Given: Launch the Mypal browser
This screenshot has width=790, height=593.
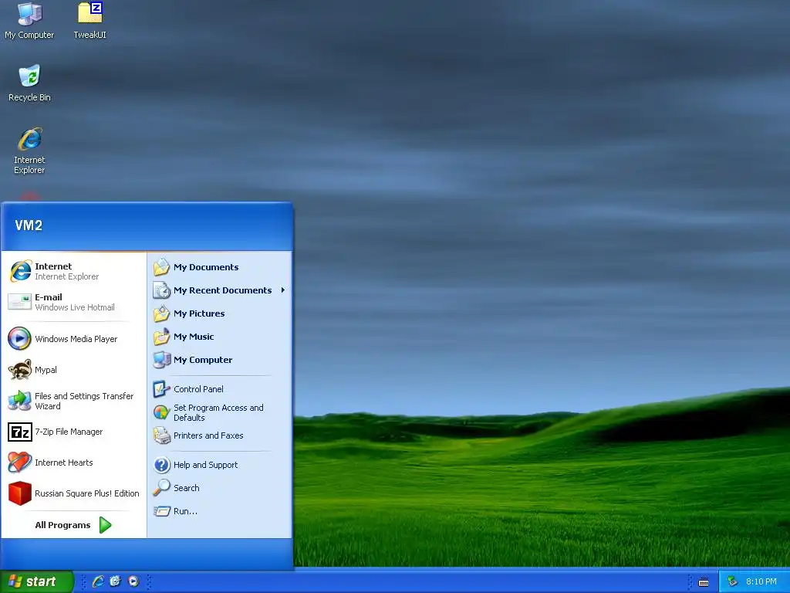Looking at the screenshot, I should tap(73, 370).
